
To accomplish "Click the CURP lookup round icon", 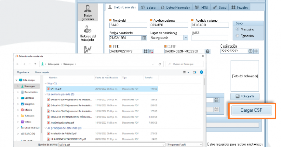I will coord(208,51).
